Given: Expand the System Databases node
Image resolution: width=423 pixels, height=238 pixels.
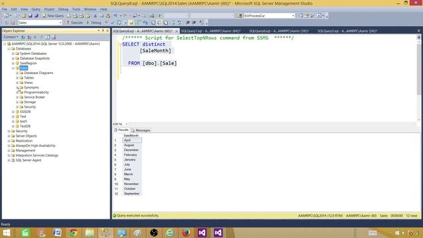Looking at the screenshot, I should coord(13,54).
